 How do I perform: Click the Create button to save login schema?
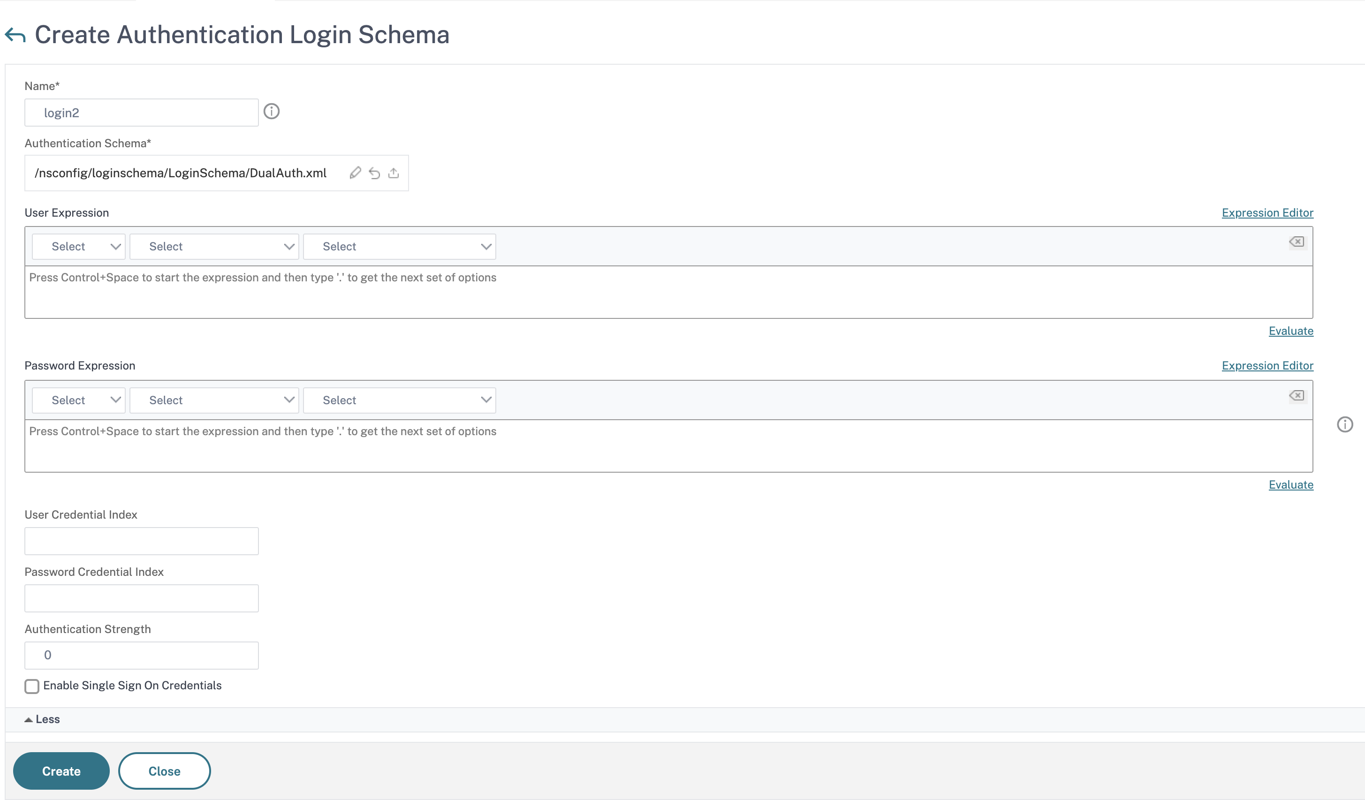tap(61, 770)
